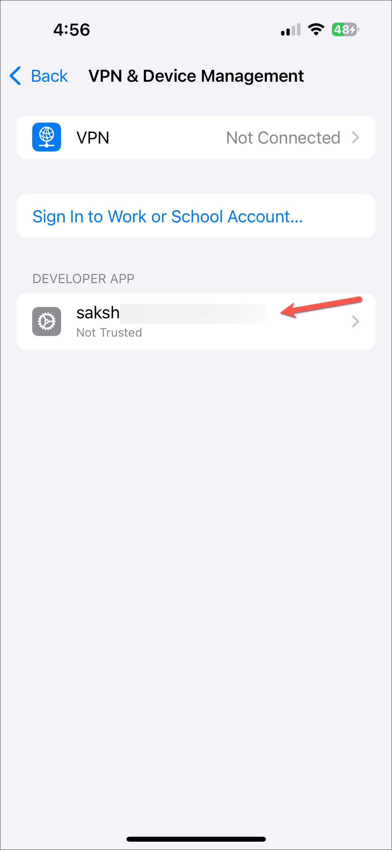This screenshot has width=392, height=850.
Task: Sign In to Work or School Account
Action: point(168,216)
